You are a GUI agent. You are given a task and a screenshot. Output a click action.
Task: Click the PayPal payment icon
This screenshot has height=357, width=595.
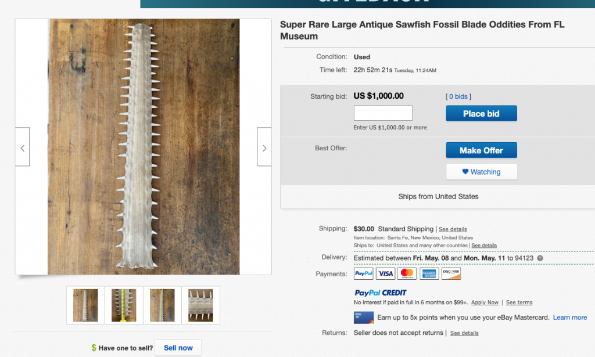click(363, 273)
